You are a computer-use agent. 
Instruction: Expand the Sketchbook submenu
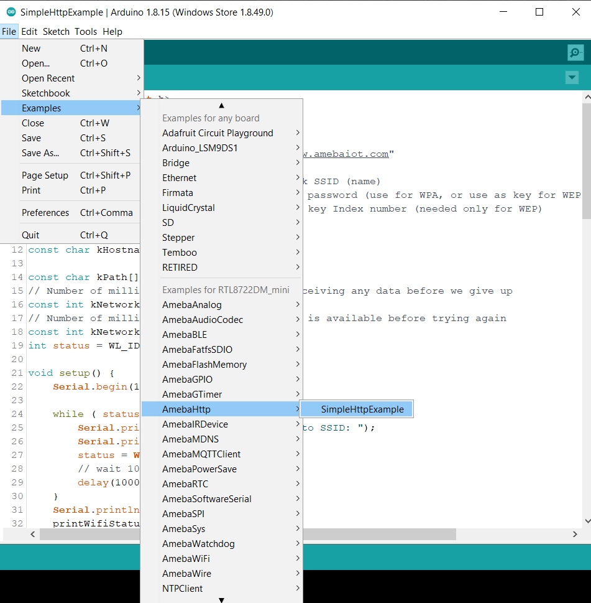coord(71,93)
